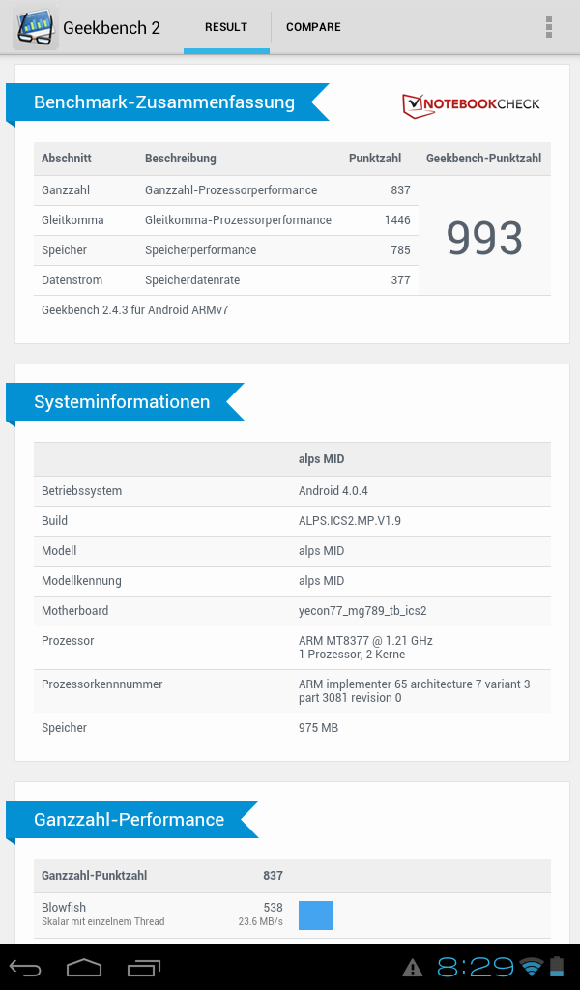Screen dimensions: 580x990
Task: Open the recent apps switcher
Action: (x=144, y=967)
